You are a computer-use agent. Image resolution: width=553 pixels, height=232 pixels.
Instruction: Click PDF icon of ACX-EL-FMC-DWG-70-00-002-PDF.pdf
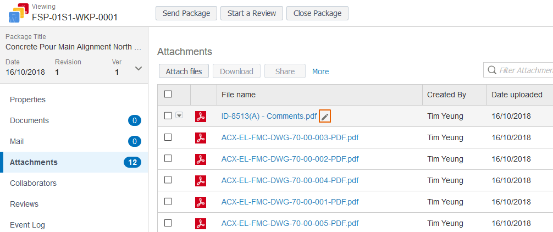pyautogui.click(x=201, y=159)
